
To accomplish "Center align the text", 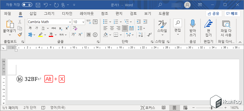I will pos(112,28).
